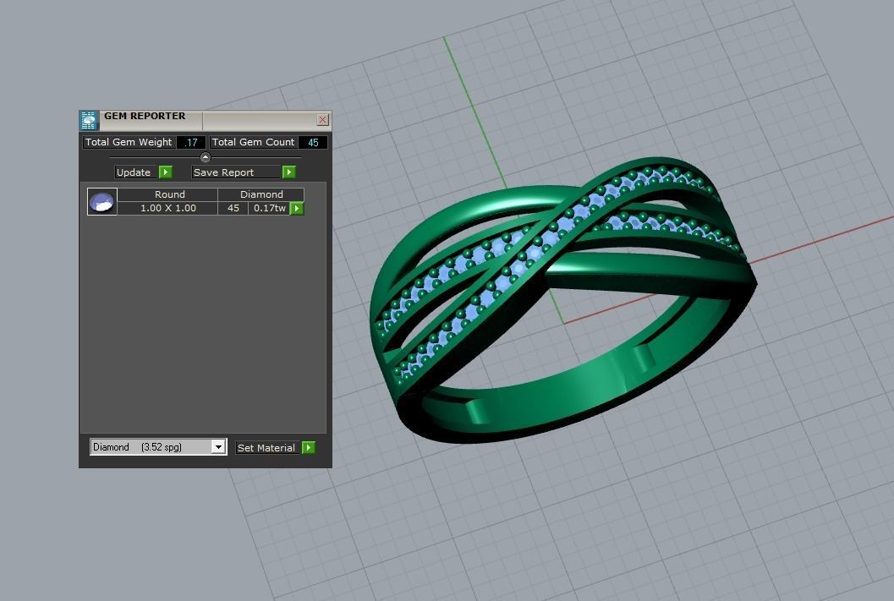This screenshot has height=601, width=894.
Task: Click the Gem Reporter panel logo icon
Action: 89,120
